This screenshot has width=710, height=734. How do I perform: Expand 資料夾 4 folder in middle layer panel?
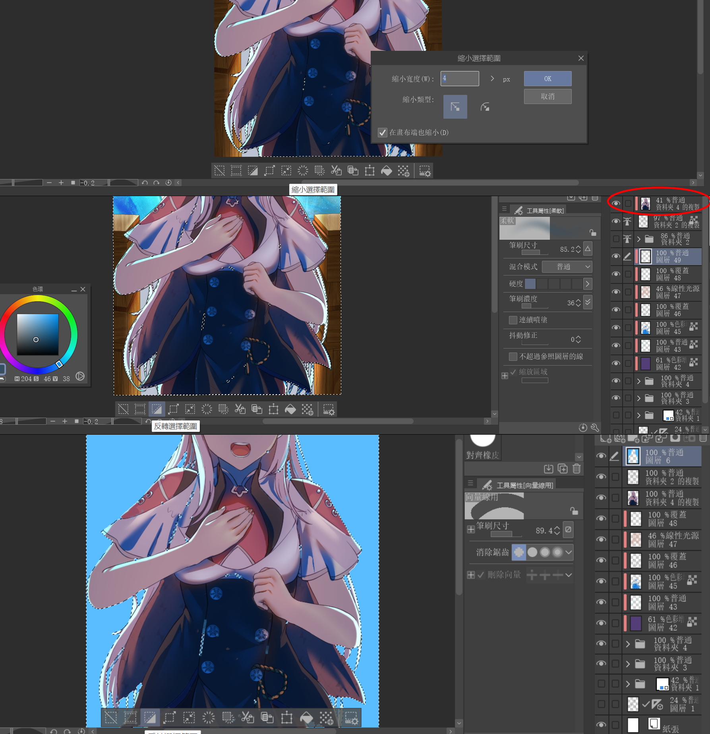(638, 381)
